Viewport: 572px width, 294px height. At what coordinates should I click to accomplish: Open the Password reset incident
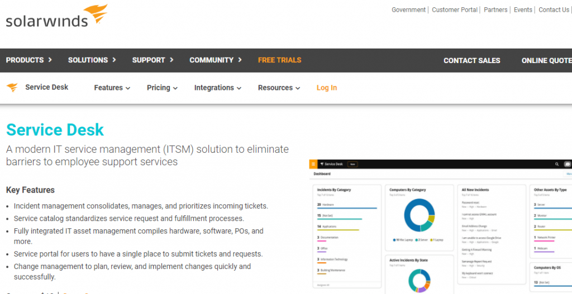[475, 204]
